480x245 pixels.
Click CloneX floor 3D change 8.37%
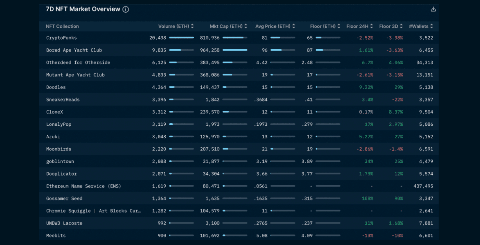pyautogui.click(x=396, y=112)
